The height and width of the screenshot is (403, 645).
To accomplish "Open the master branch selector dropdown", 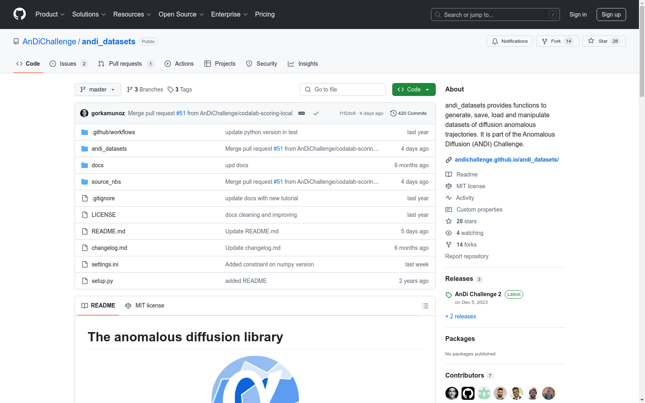I will pos(98,89).
